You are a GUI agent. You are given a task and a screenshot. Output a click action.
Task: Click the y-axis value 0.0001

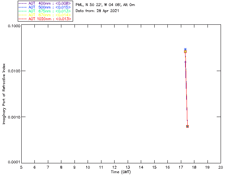coord(14,162)
